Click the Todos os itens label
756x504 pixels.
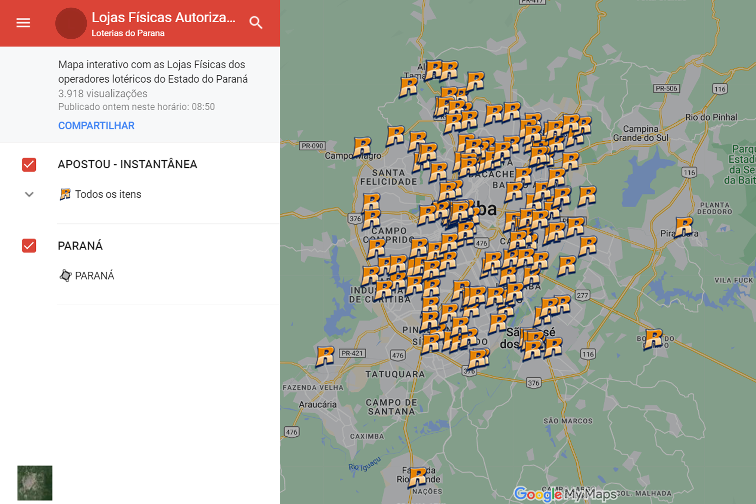coord(108,194)
